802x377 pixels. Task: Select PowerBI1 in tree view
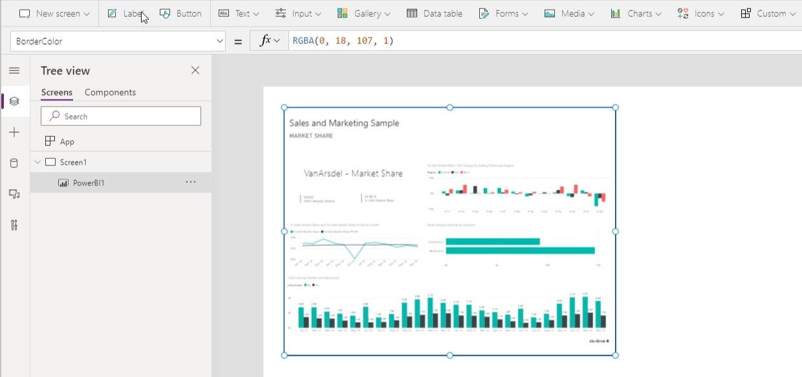click(x=121, y=183)
